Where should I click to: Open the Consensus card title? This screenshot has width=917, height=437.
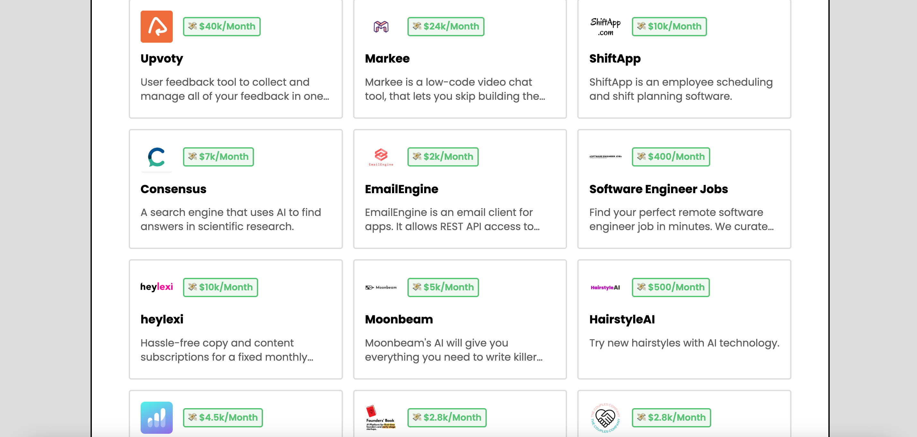point(173,189)
